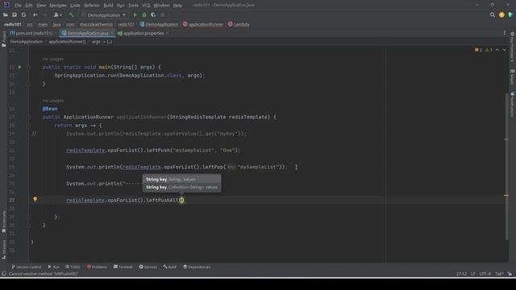Viewport: 516px width, 290px height.
Task: Open the Structure tool window sidebar button
Action: click(x=3, y=249)
